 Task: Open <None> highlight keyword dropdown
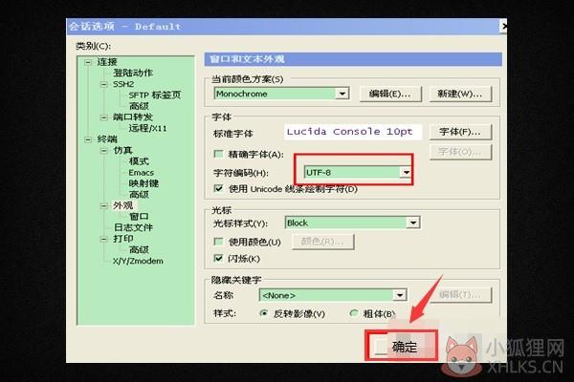click(x=400, y=295)
